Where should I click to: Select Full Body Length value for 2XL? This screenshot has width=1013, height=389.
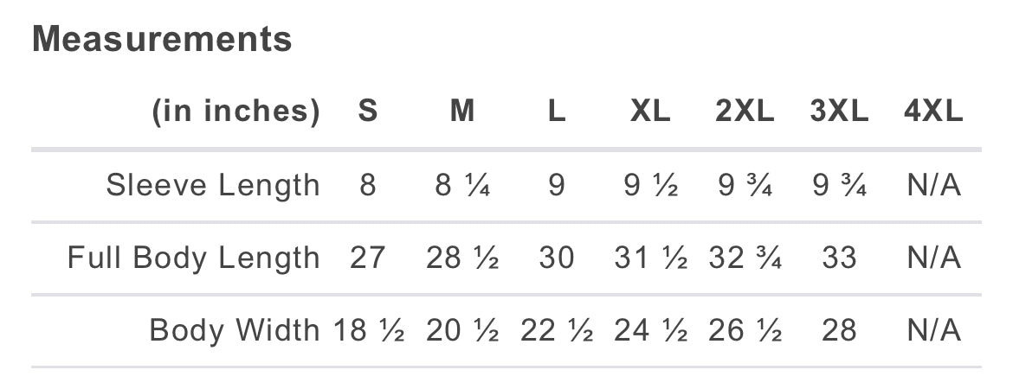[745, 258]
